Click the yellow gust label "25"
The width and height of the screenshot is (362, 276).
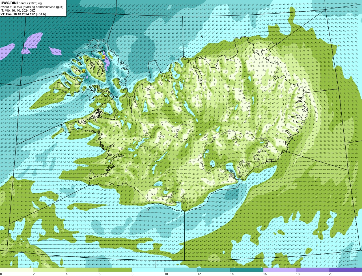(83, 71)
